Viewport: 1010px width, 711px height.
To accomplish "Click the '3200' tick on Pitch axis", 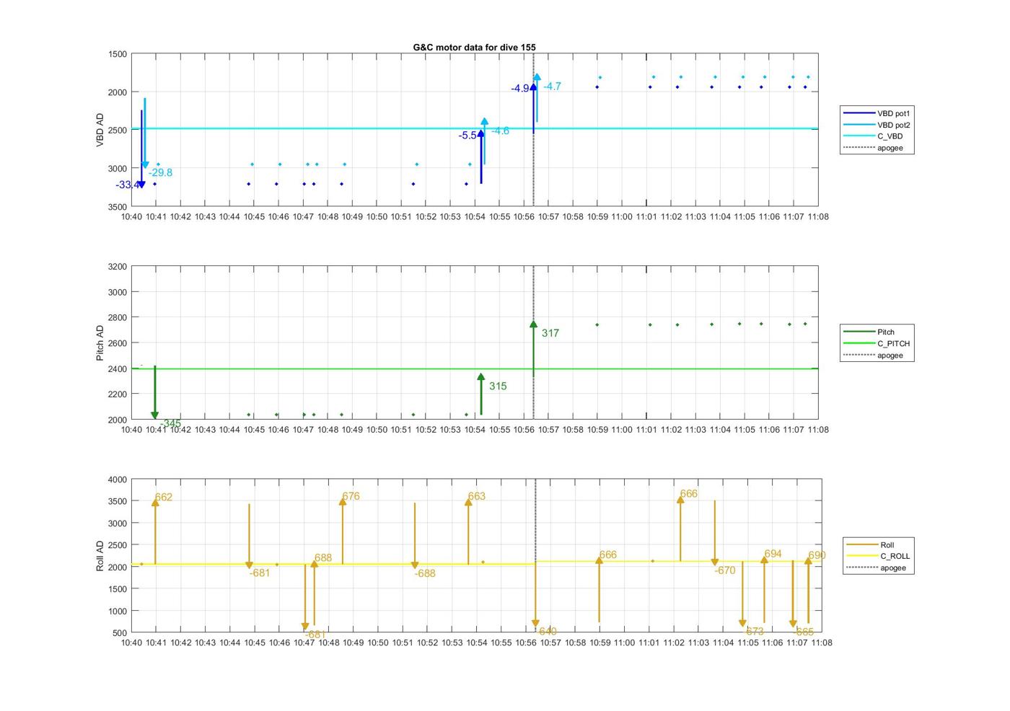I will pyautogui.click(x=118, y=267).
